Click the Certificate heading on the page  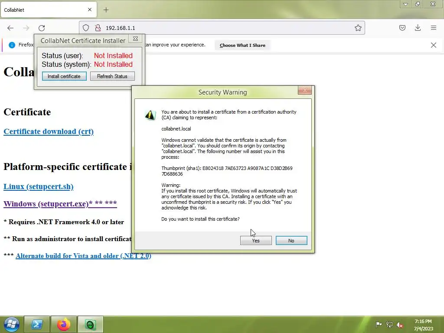[27, 112]
